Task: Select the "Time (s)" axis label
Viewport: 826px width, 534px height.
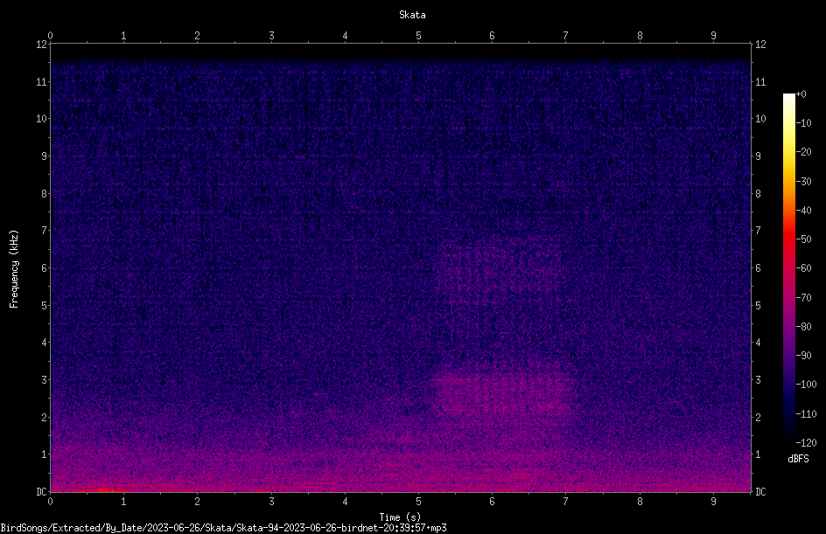Action: pos(400,517)
